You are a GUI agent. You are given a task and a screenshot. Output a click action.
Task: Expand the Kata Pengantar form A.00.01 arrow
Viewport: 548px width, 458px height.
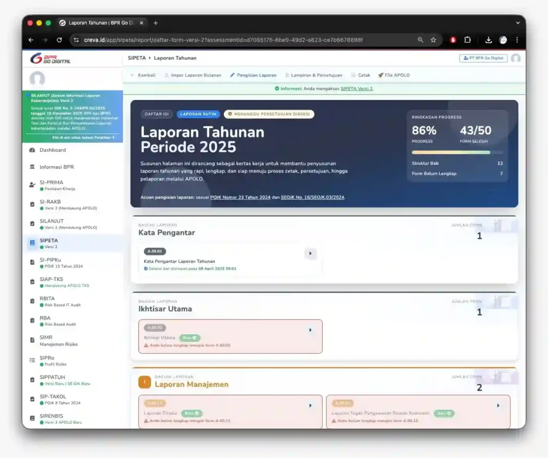[x=310, y=254]
